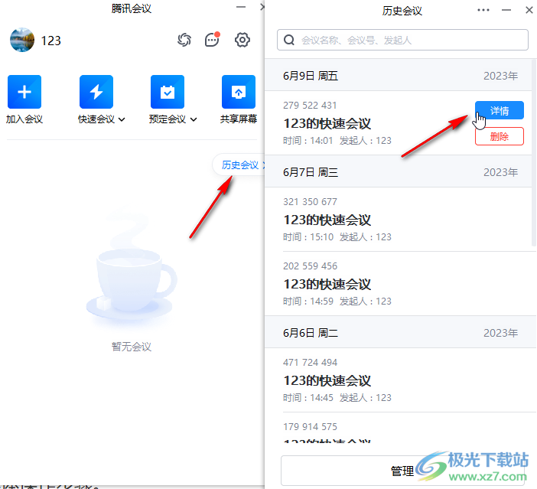Click the user avatar picture
This screenshot has height=489, width=537.
pos(22,40)
